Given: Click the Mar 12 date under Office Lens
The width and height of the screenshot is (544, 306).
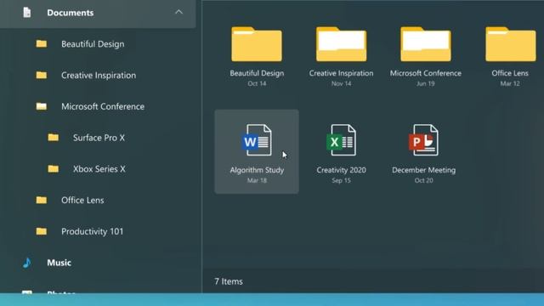Looking at the screenshot, I should click(x=510, y=83).
